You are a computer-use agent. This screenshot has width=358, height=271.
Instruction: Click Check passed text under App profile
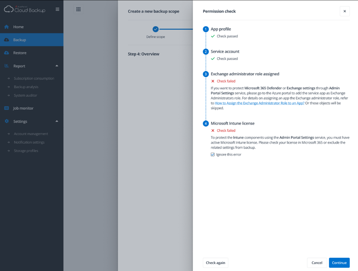[x=227, y=36]
